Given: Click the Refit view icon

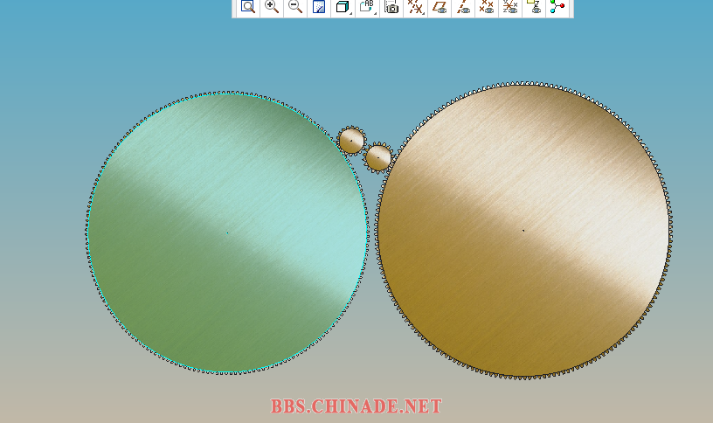Looking at the screenshot, I should click(248, 7).
